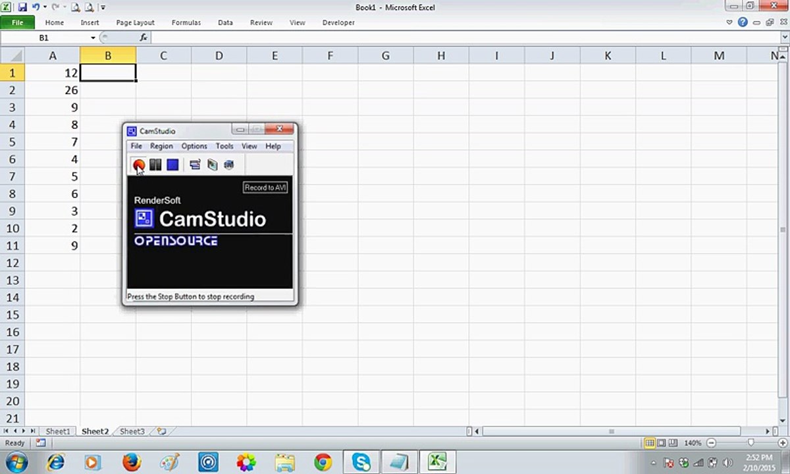
Task: Open the Redo history dropdown arrow
Action: click(64, 8)
